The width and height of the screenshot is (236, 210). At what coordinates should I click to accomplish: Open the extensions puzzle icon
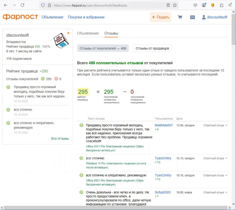coord(222,5)
